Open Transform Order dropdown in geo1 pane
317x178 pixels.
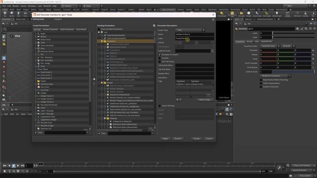[x=269, y=46]
